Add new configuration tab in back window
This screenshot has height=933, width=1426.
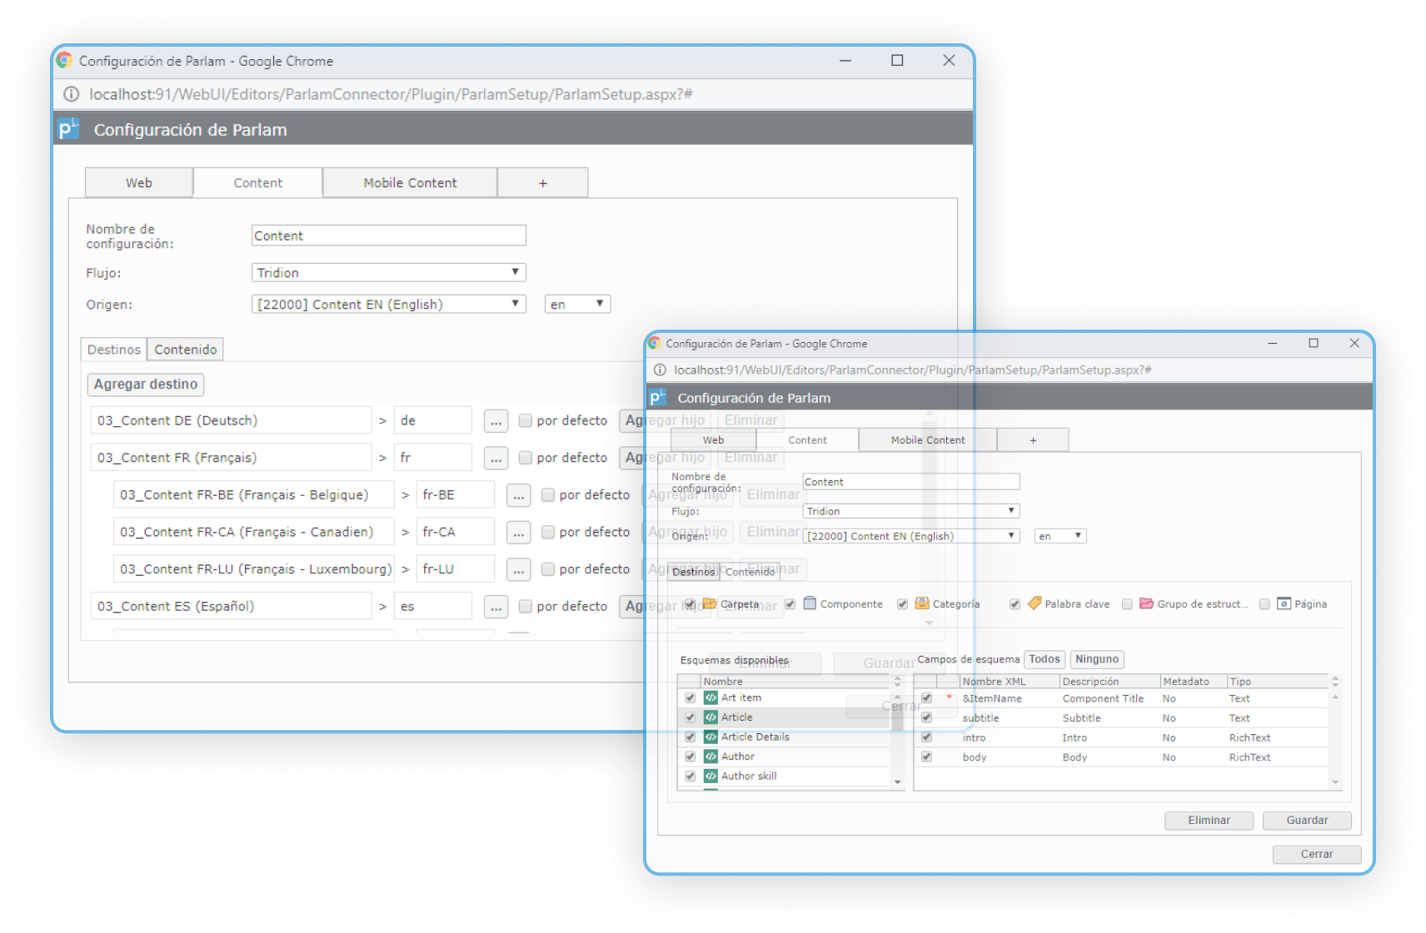[543, 182]
